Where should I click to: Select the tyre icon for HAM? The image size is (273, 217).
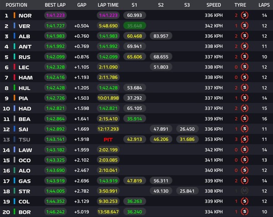(x=246, y=77)
